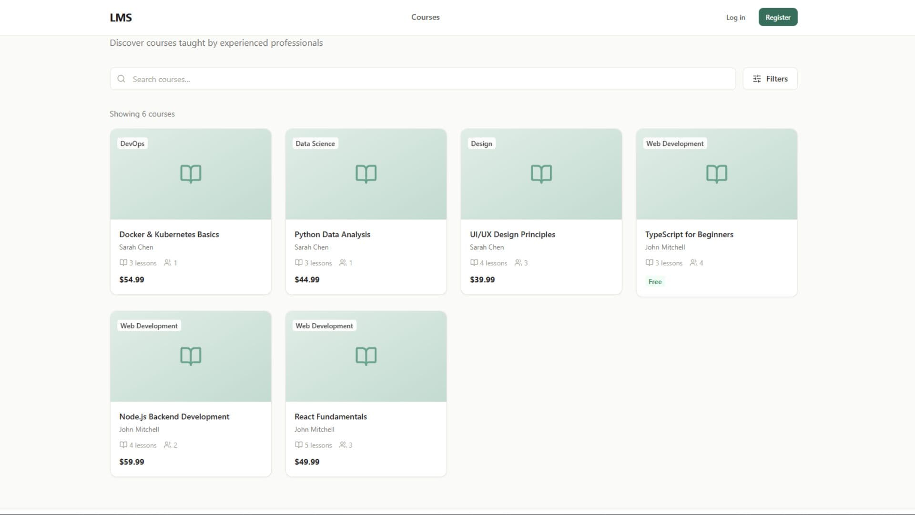Go to home via LMS logo
The width and height of the screenshot is (915, 515).
pyautogui.click(x=121, y=18)
